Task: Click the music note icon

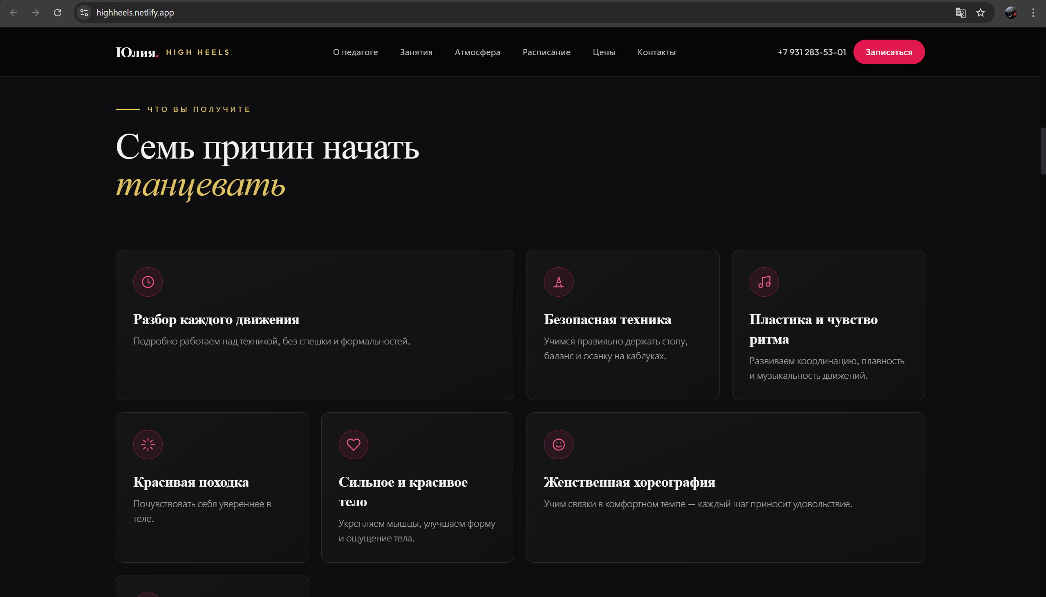Action: (764, 282)
